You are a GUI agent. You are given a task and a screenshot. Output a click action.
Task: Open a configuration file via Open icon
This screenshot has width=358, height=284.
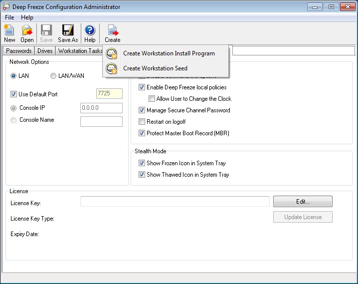27,30
